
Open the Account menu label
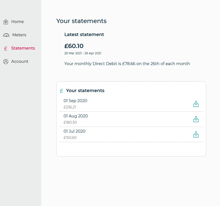pyautogui.click(x=20, y=62)
